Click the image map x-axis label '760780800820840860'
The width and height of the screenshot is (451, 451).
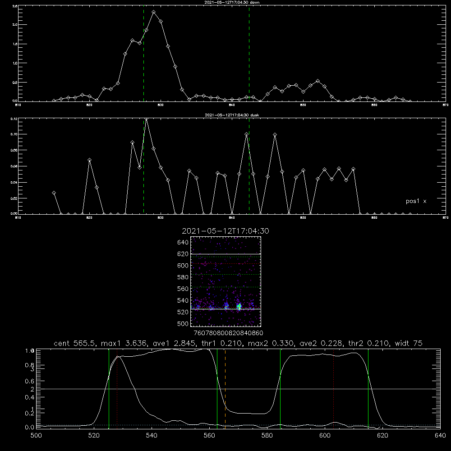coord(228,333)
